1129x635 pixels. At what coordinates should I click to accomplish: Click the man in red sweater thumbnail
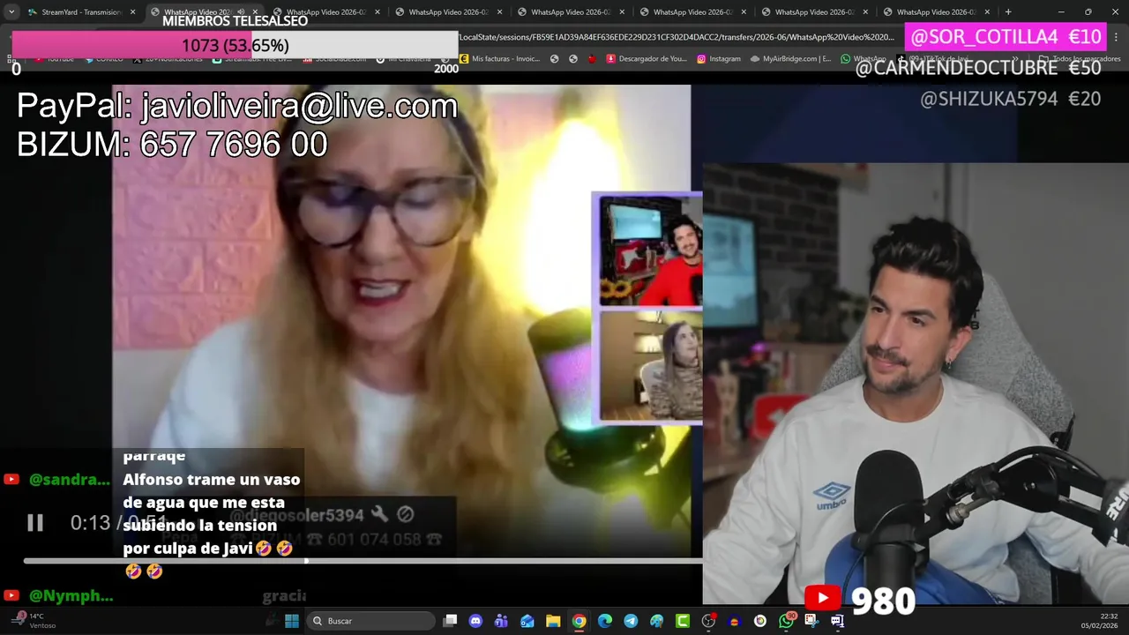click(x=651, y=250)
